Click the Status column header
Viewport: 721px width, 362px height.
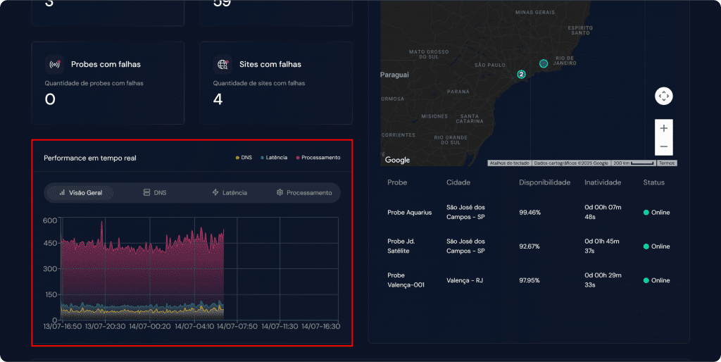coord(654,182)
